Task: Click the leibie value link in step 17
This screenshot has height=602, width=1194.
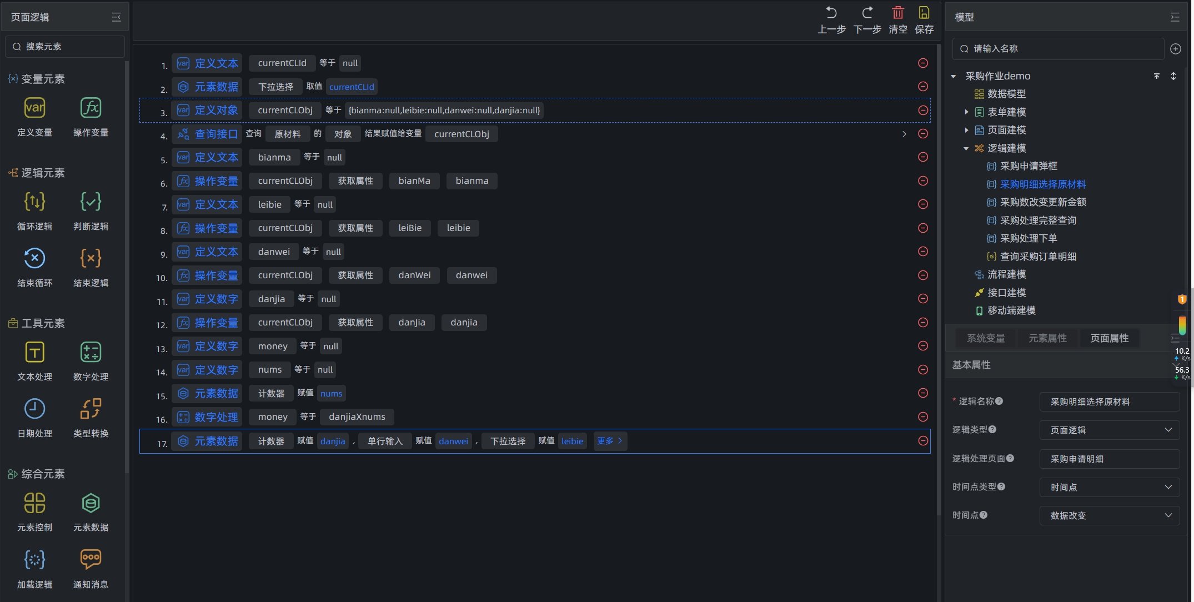Action: click(x=572, y=441)
